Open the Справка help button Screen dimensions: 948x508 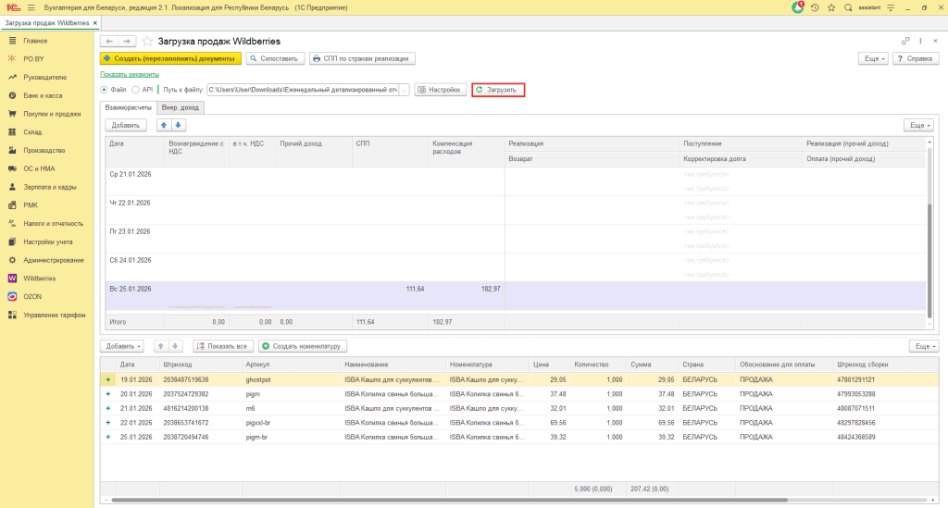point(916,58)
